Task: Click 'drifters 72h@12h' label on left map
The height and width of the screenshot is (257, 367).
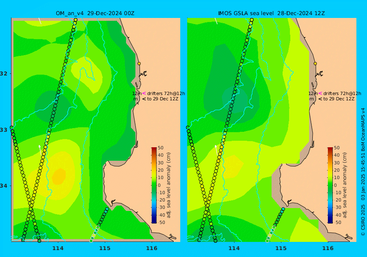Action: point(166,93)
